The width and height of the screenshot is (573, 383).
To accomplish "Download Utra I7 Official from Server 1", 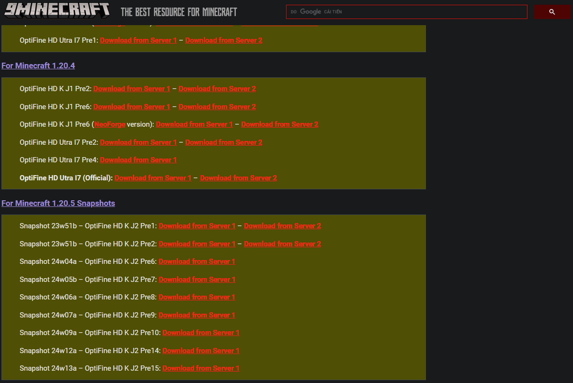I will [153, 178].
